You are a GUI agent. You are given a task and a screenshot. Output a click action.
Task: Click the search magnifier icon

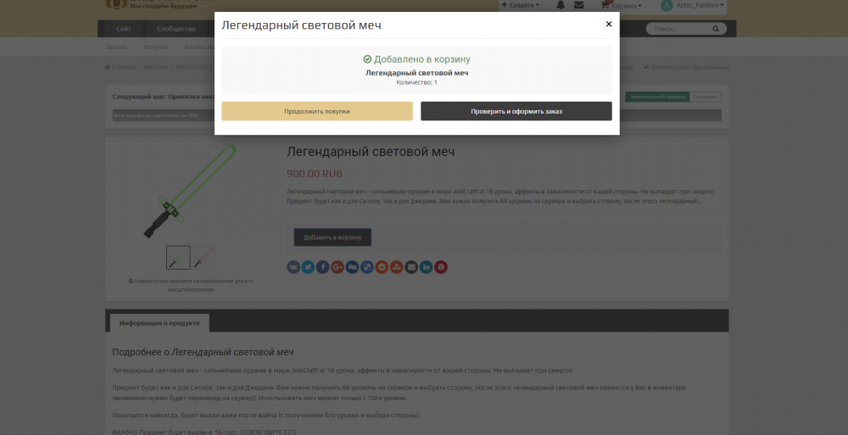(716, 29)
